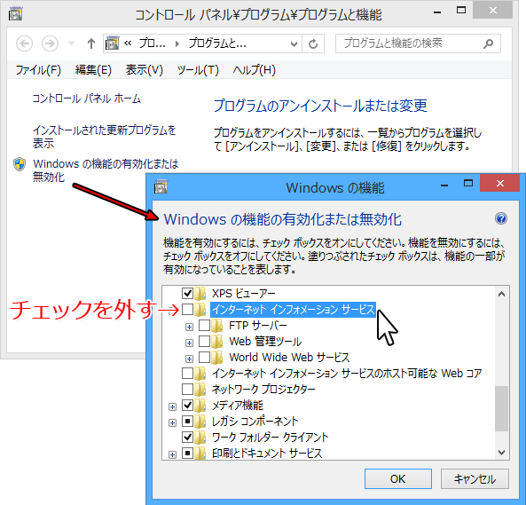Image resolution: width=526 pixels, height=505 pixels.
Task: Toggle インターネット インフォメーション サービス checkbox
Action: coord(187,310)
